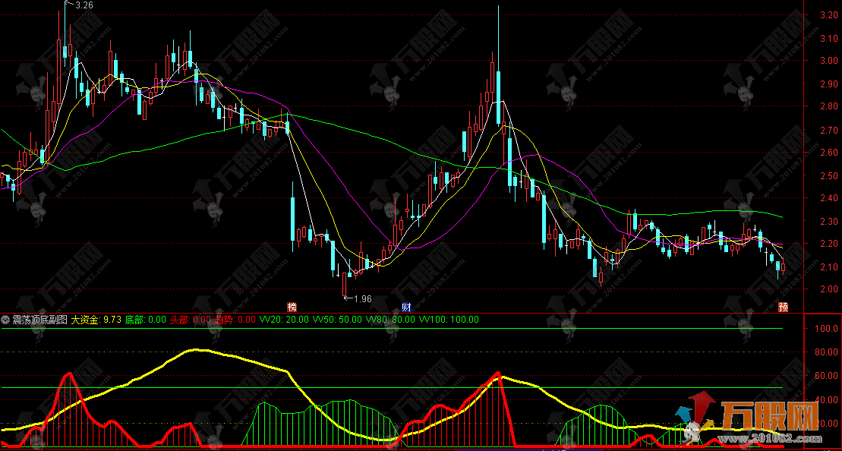This screenshot has height=451, width=842.
Task: Click the red 预 event marker
Action: tap(783, 307)
